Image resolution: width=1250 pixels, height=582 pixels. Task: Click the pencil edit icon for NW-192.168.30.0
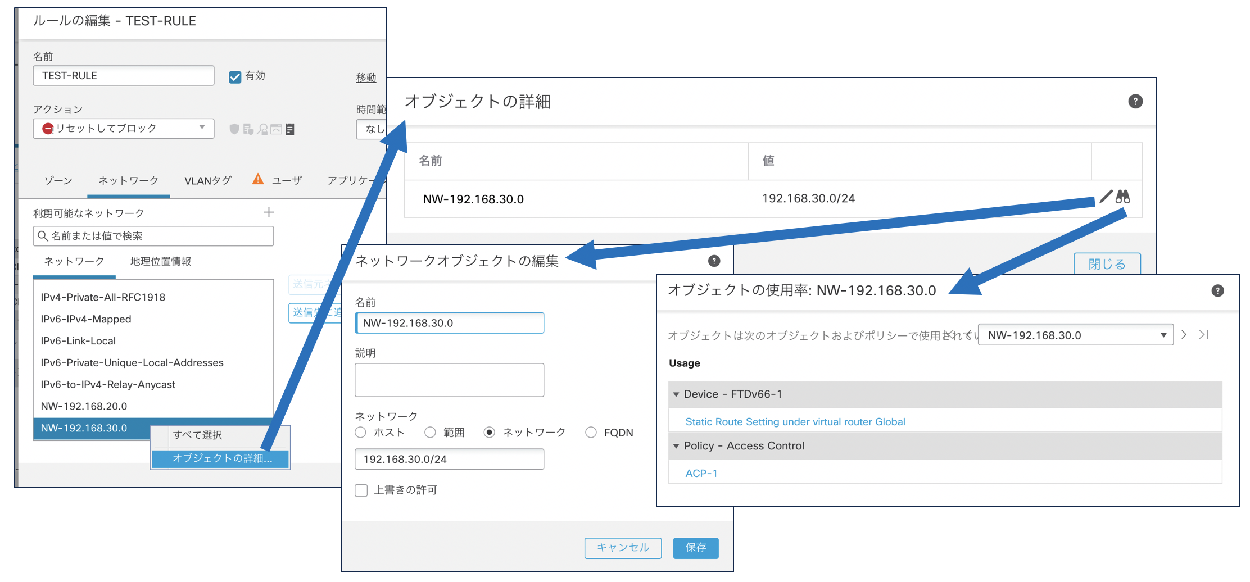coord(1106,197)
